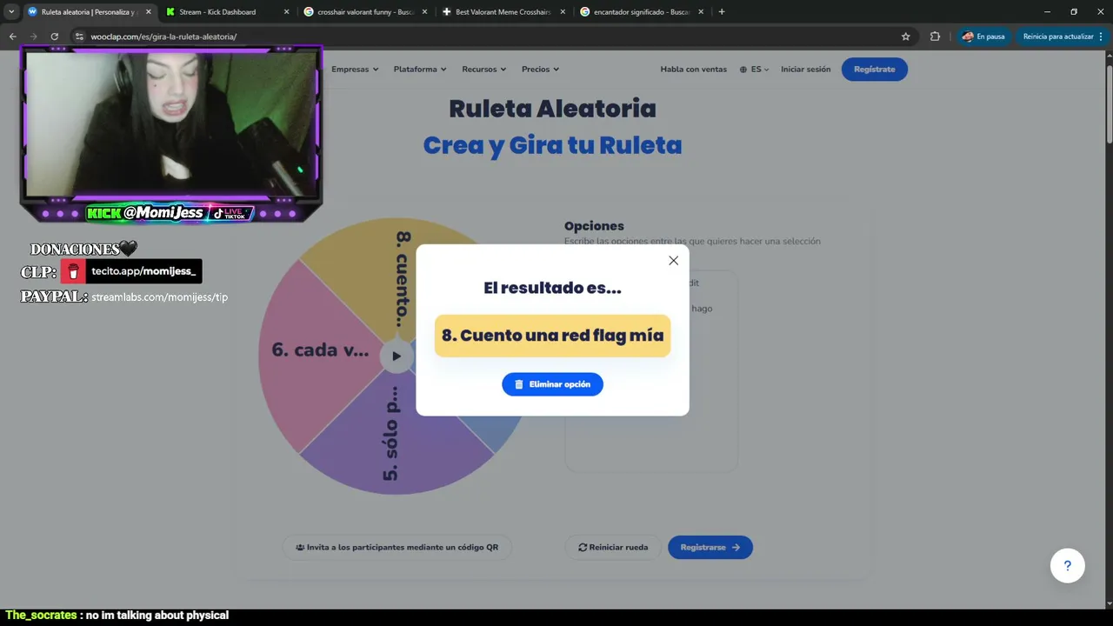This screenshot has width=1113, height=626.
Task: Open the browser extensions menu
Action: point(935,37)
